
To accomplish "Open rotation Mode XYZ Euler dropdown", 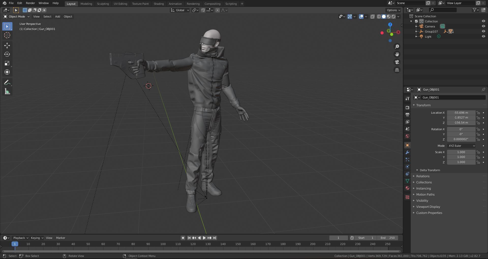I will tap(461, 146).
